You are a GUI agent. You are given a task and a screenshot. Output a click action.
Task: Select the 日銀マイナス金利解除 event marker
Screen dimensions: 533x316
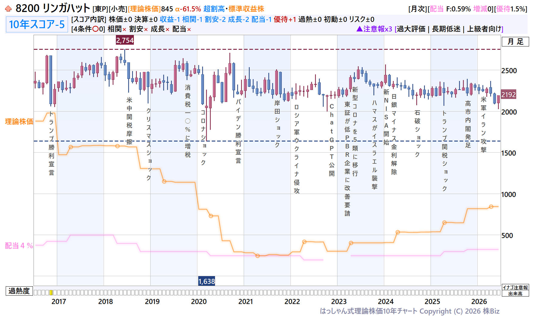394,134
